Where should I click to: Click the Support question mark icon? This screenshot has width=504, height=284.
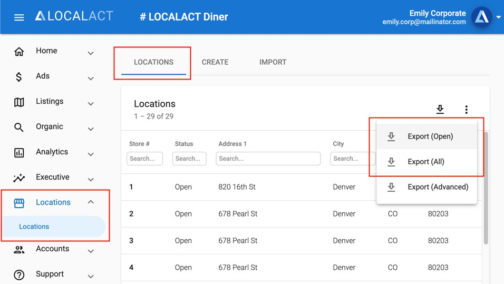(19, 275)
